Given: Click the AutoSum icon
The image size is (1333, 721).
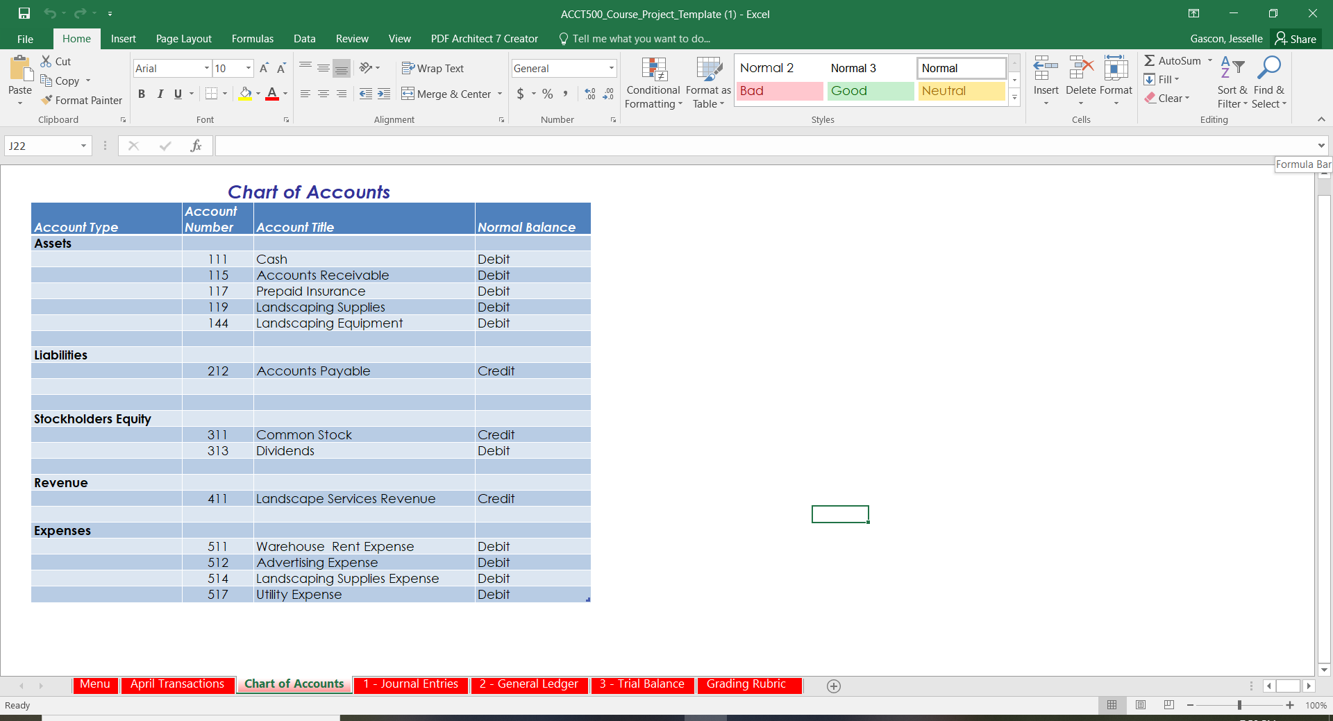Looking at the screenshot, I should tap(1154, 60).
